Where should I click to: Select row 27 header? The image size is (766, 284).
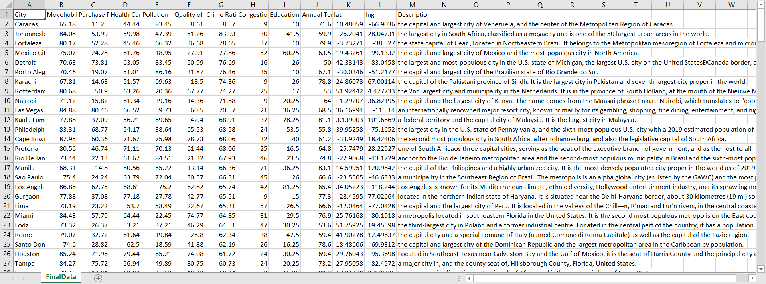pos(7,263)
